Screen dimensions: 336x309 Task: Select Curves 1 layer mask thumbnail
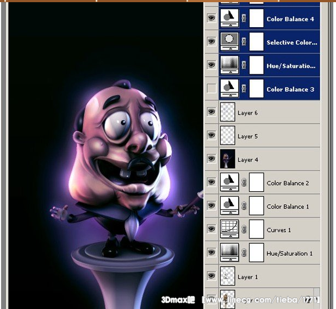click(x=256, y=229)
